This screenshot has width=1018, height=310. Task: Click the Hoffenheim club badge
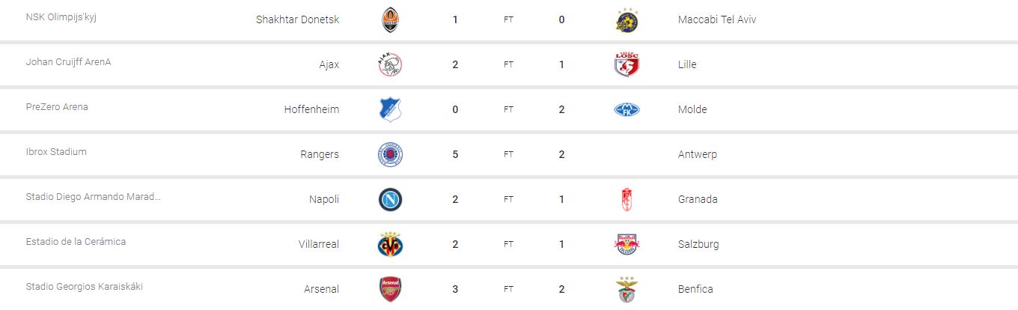click(390, 109)
